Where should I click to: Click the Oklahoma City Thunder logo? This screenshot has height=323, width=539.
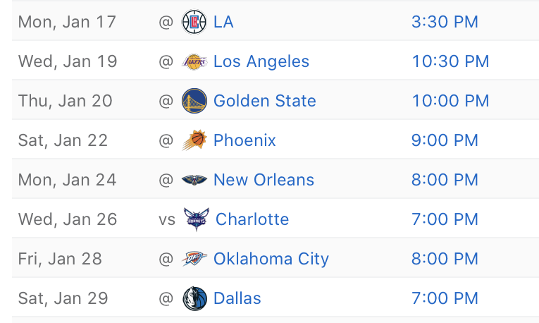click(194, 259)
